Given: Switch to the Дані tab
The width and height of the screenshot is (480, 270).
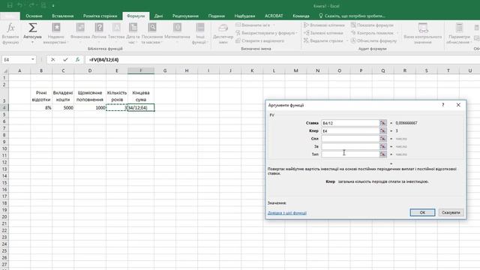Looking at the screenshot, I should pos(158,16).
